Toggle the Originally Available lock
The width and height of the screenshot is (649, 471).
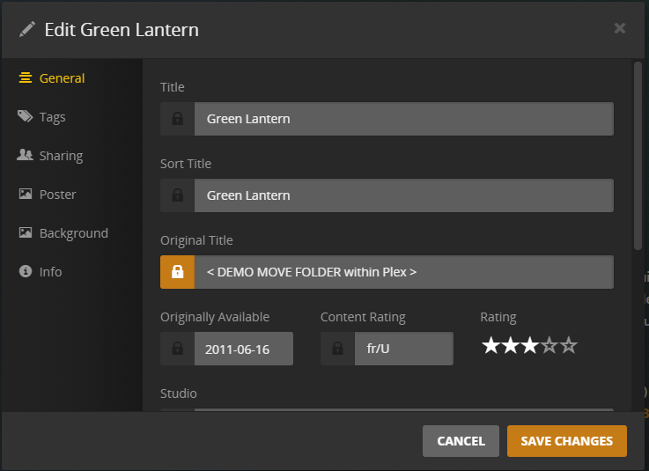pyautogui.click(x=177, y=349)
